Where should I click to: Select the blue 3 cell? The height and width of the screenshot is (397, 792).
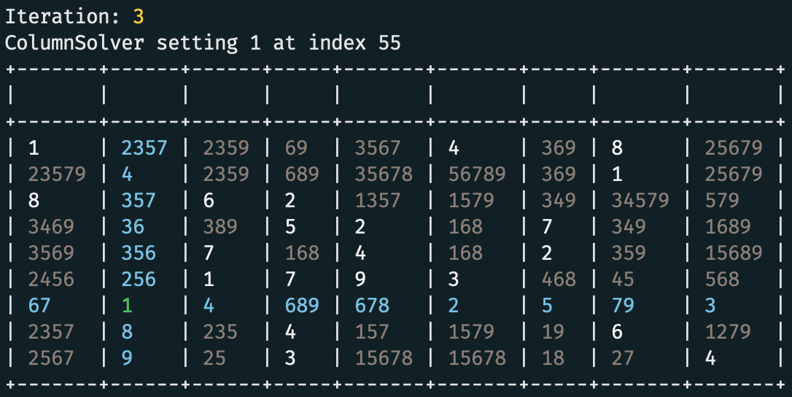(710, 306)
